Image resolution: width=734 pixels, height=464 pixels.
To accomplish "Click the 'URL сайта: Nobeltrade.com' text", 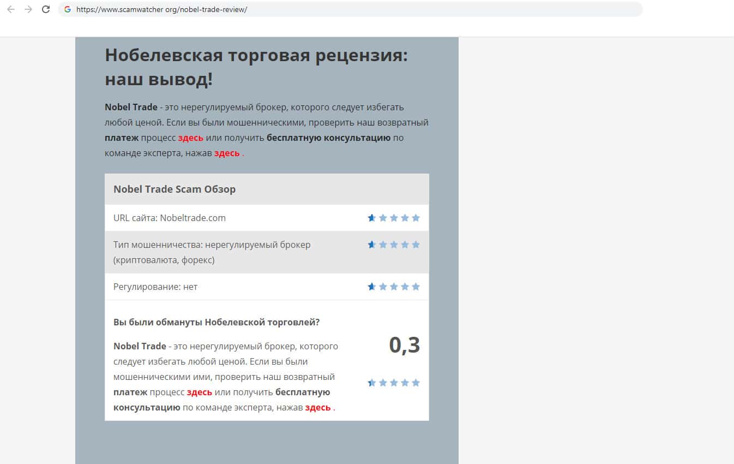I will [x=169, y=218].
